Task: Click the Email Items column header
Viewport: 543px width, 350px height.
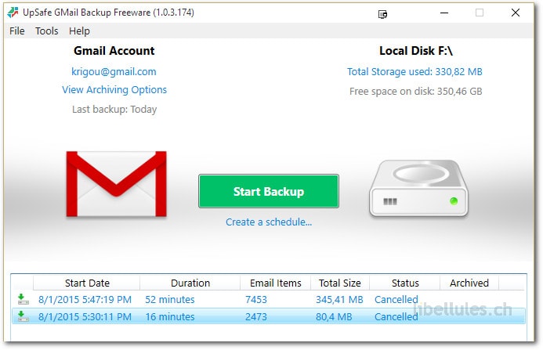Action: point(274,283)
